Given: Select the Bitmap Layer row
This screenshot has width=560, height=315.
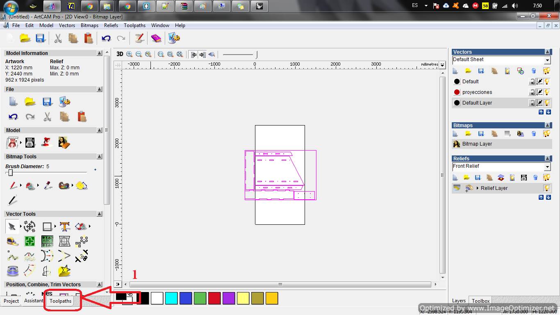Looking at the screenshot, I should pos(502,144).
